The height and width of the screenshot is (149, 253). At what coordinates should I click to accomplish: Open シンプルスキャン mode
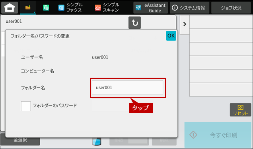pos(107,8)
